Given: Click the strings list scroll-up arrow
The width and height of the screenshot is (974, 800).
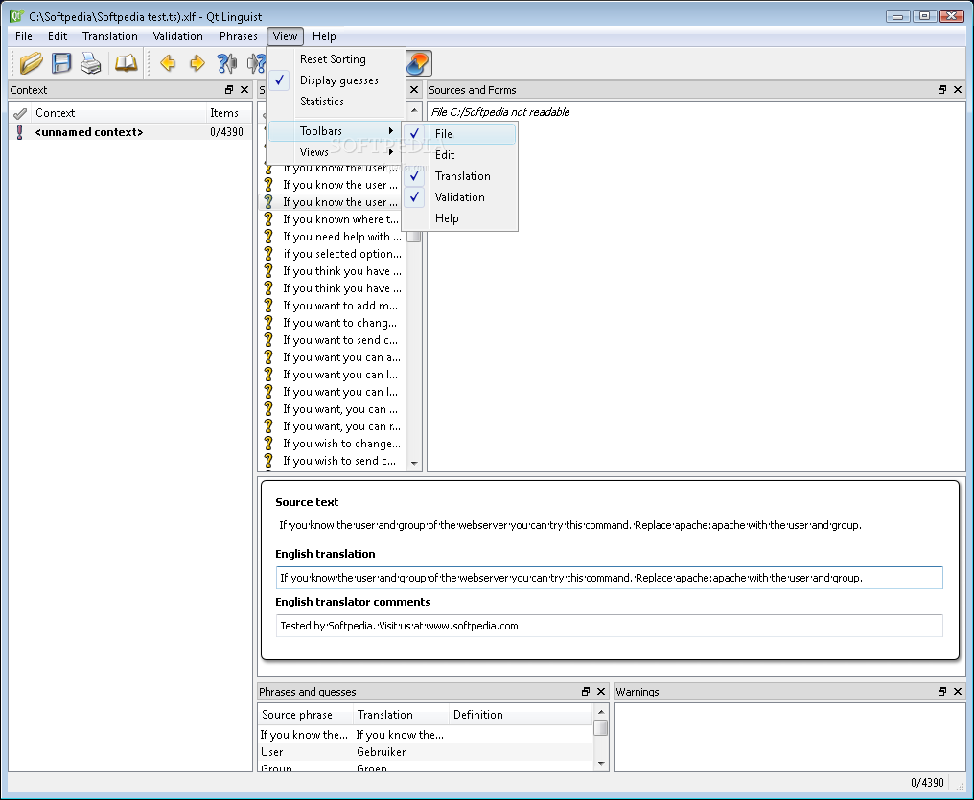Looking at the screenshot, I should [414, 110].
